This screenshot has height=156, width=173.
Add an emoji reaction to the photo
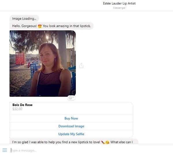coord(71,98)
